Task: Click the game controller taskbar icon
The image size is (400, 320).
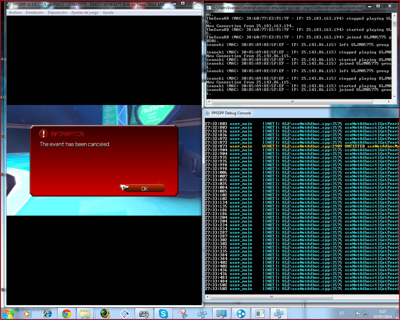Action: [144, 313]
